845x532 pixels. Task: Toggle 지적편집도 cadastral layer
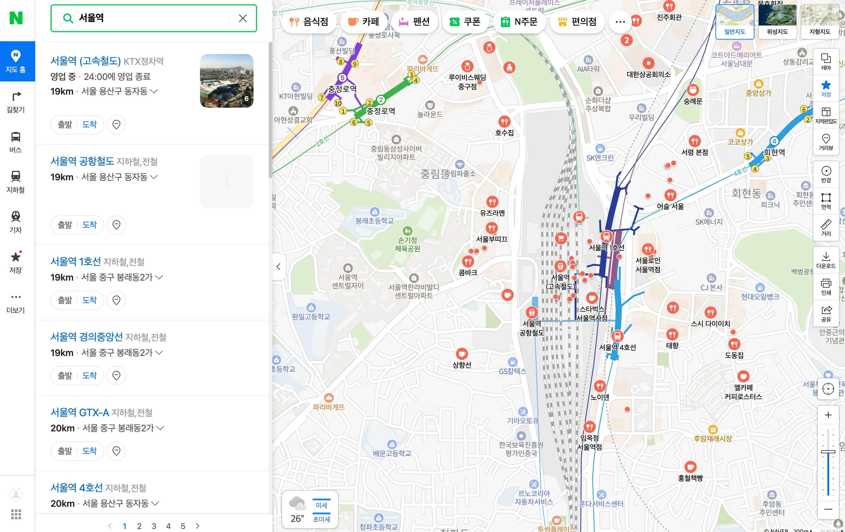[826, 115]
